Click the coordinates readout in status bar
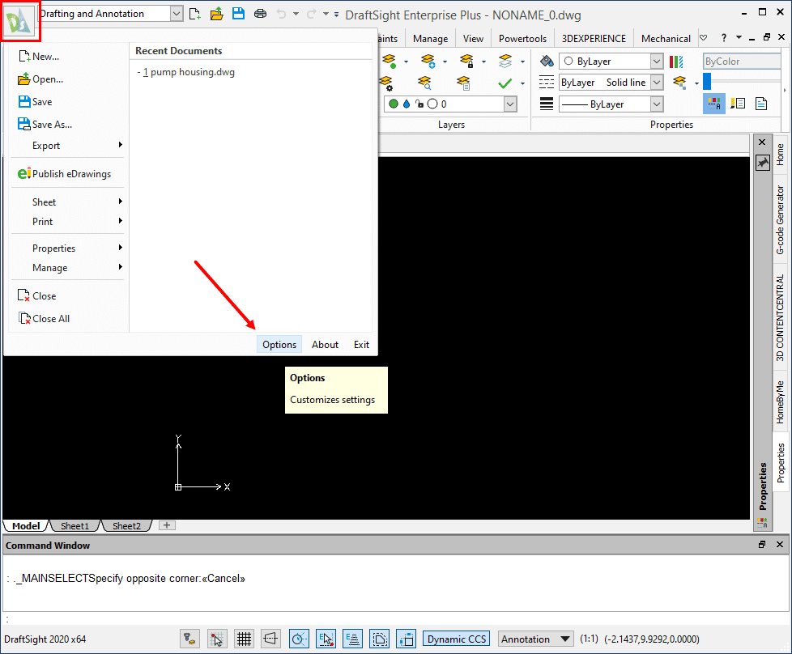Image resolution: width=792 pixels, height=654 pixels. [652, 639]
